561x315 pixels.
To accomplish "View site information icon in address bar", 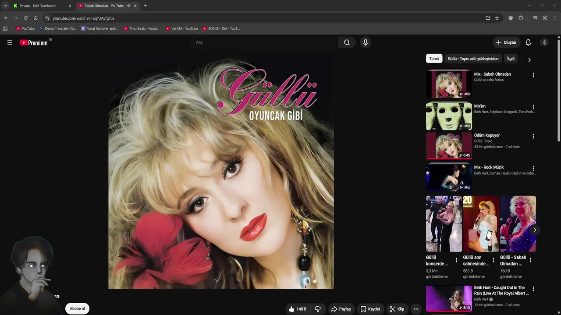I will (47, 18).
